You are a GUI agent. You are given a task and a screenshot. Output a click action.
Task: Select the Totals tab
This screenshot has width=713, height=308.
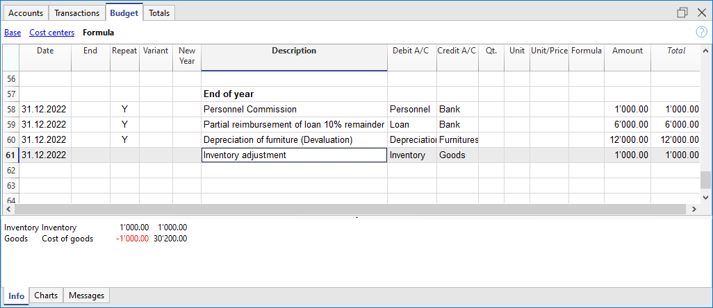tap(159, 12)
